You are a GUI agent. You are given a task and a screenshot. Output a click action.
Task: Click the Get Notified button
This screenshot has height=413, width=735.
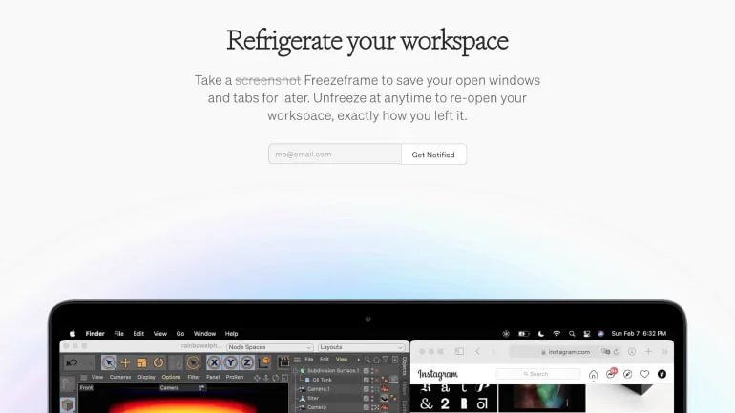433,155
